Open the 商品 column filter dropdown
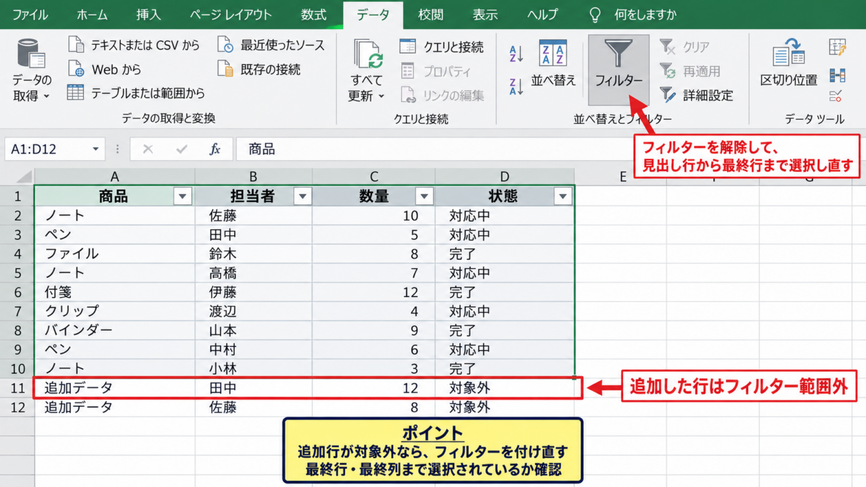Viewport: 866px width, 487px height. 183,197
